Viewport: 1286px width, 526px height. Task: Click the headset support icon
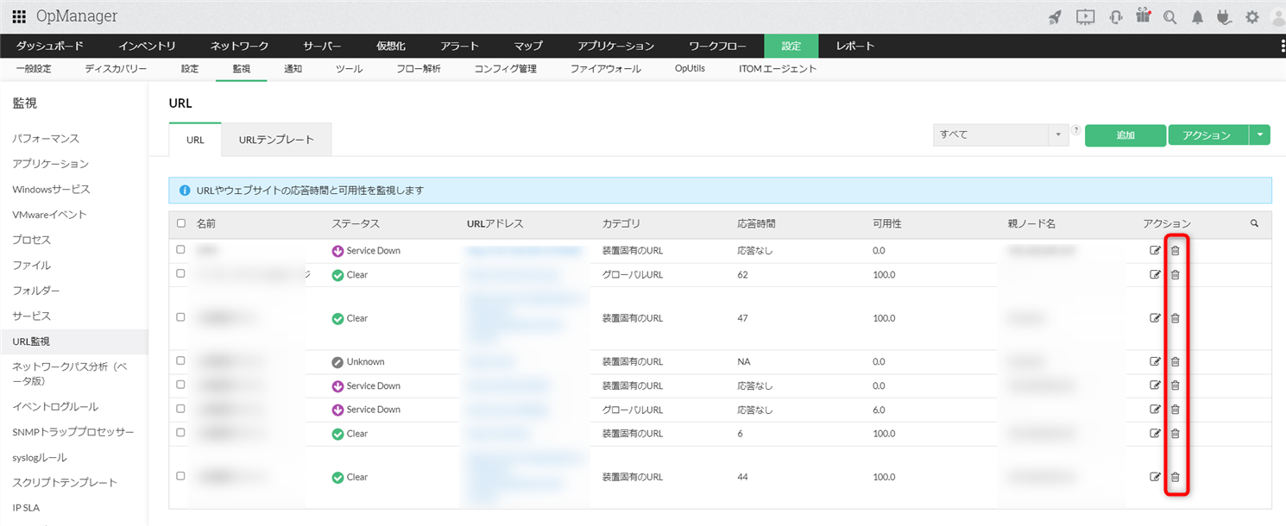point(1115,16)
